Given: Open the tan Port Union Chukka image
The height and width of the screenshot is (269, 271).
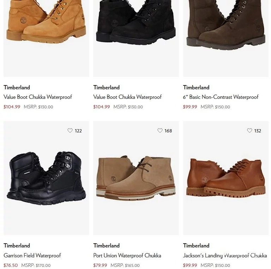Looking at the screenshot, I should 136,178.
